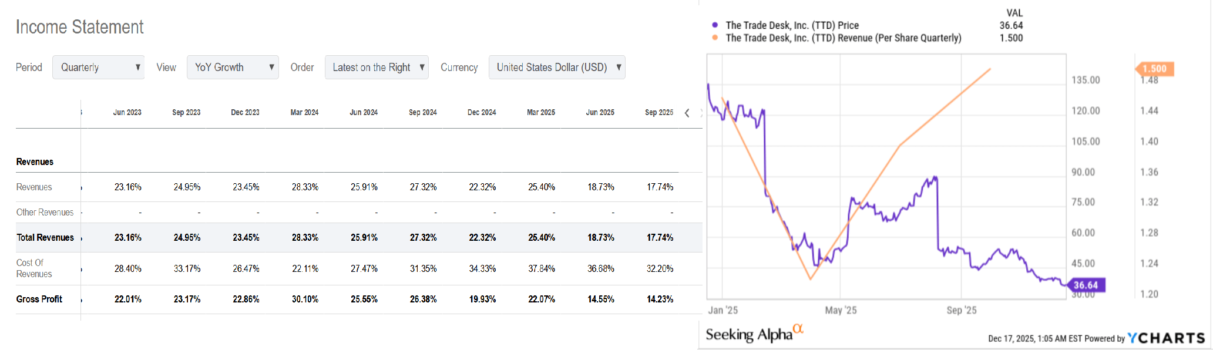Open the Period Quarterly dropdown
This screenshot has width=1213, height=350.
point(98,67)
